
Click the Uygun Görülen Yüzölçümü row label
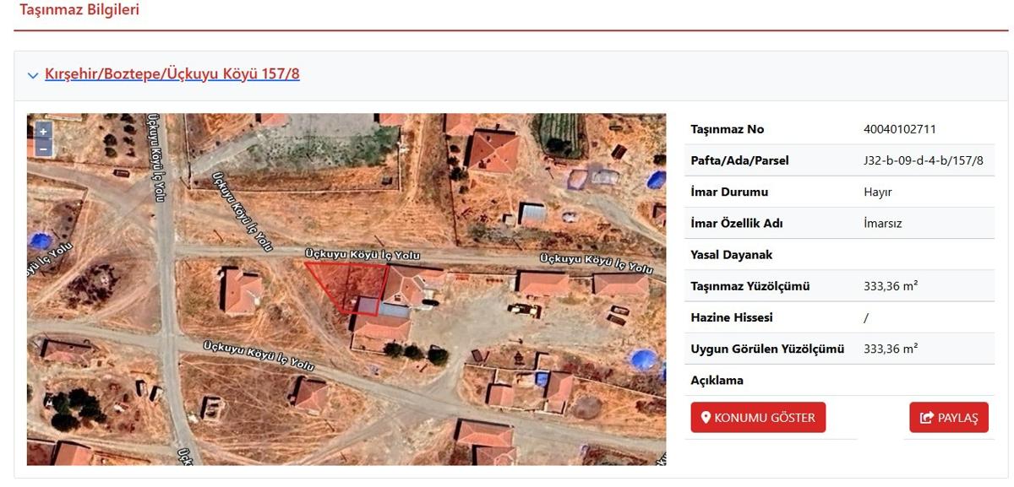click(767, 349)
